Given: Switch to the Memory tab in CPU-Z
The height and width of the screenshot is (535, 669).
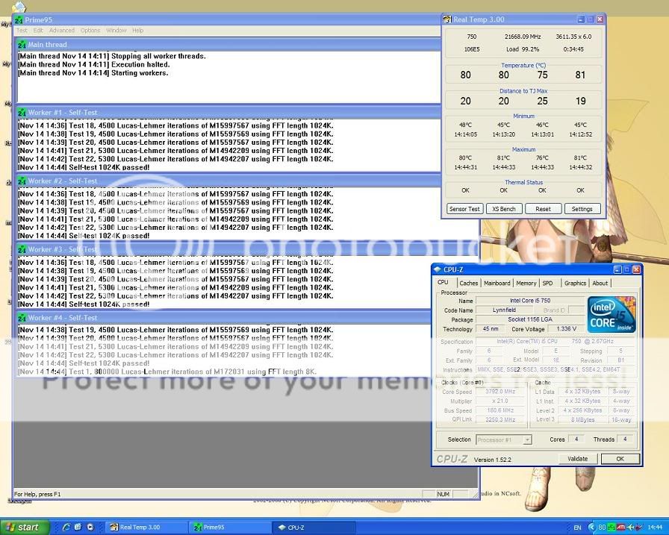Looking at the screenshot, I should click(526, 283).
